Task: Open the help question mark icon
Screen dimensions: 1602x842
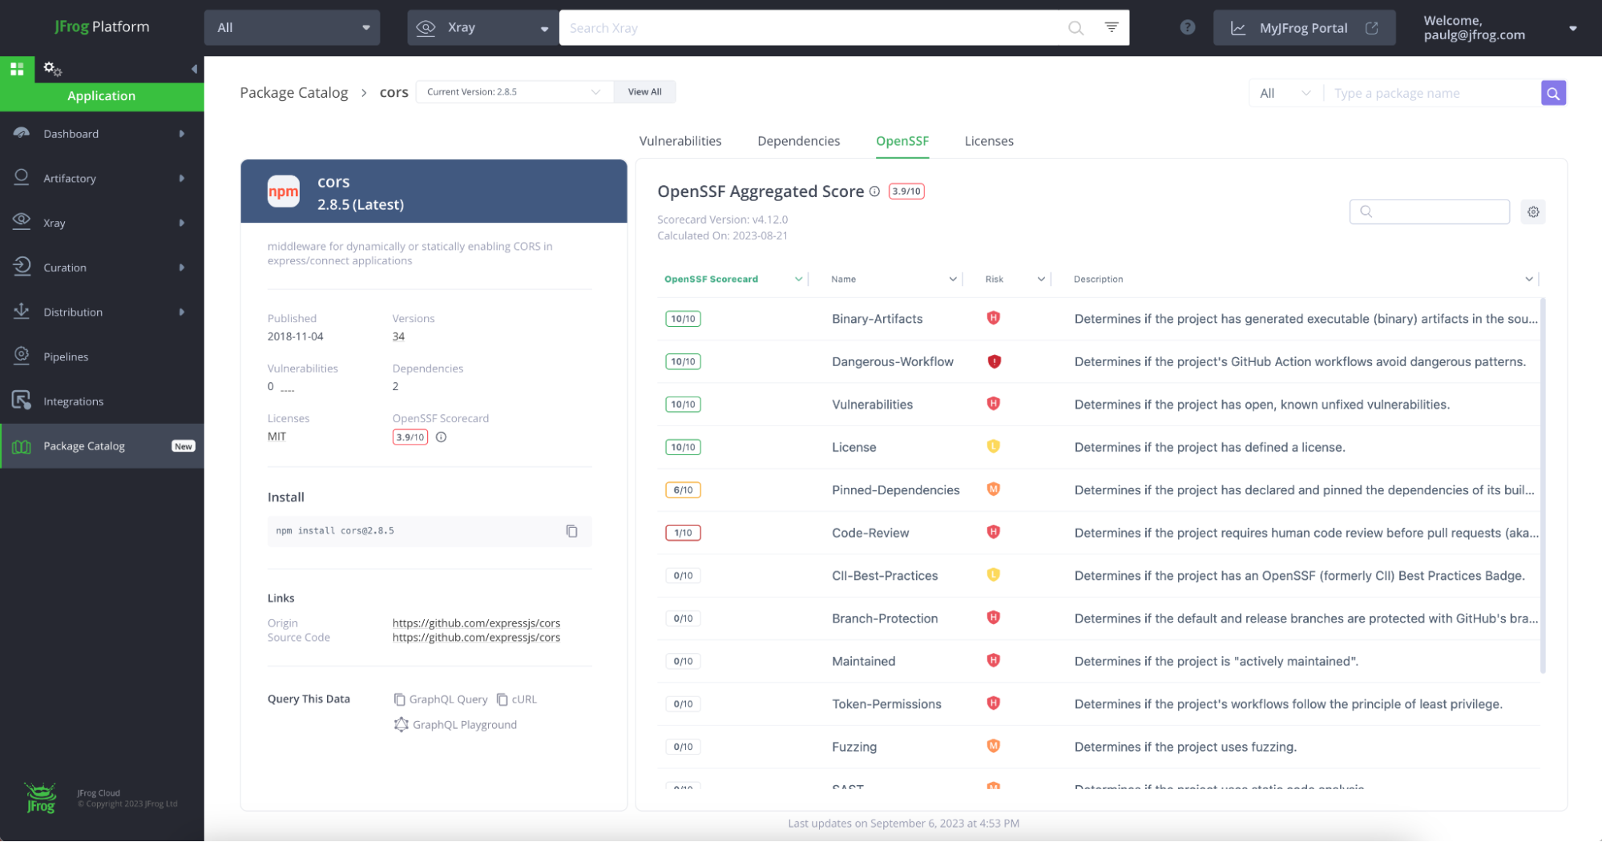Action: 1187,28
